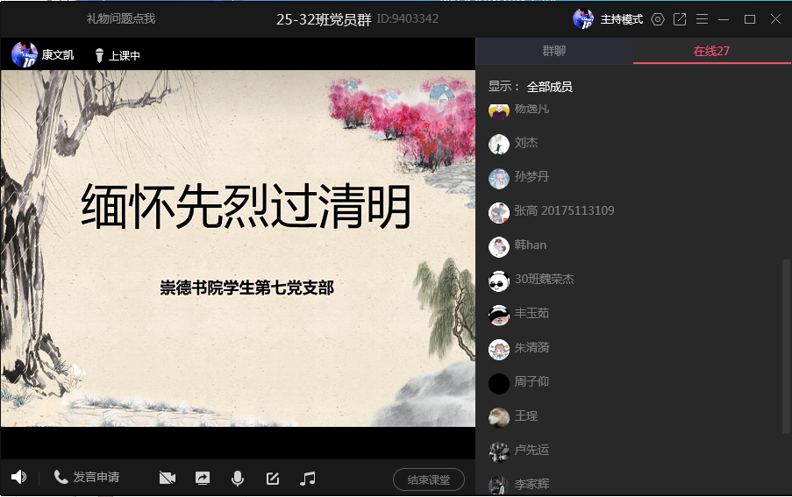The height and width of the screenshot is (497, 792).
Task: Click the member list vertical scrollbar
Action: 786,345
